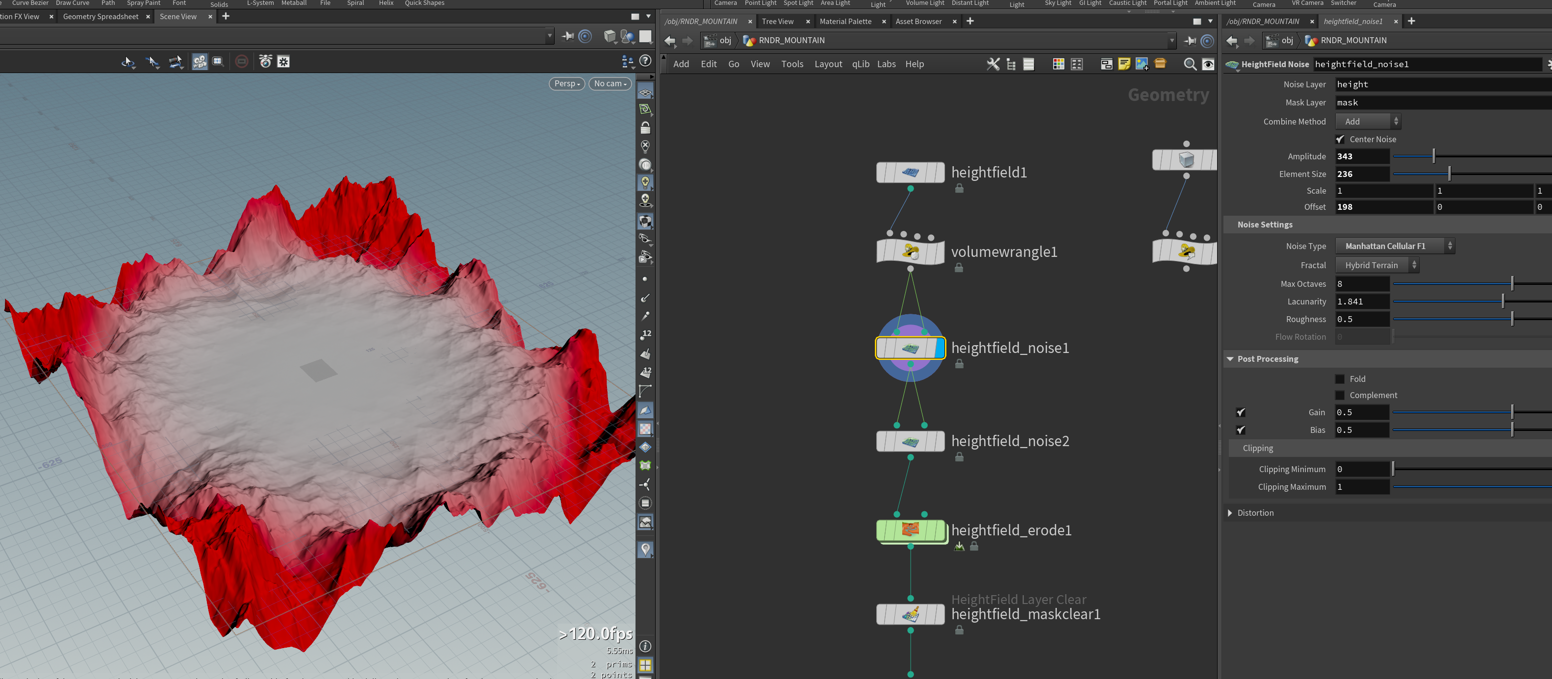Screen dimensions: 1552x679
Task: Select the volumewrangle1 node
Action: [x=910, y=252]
